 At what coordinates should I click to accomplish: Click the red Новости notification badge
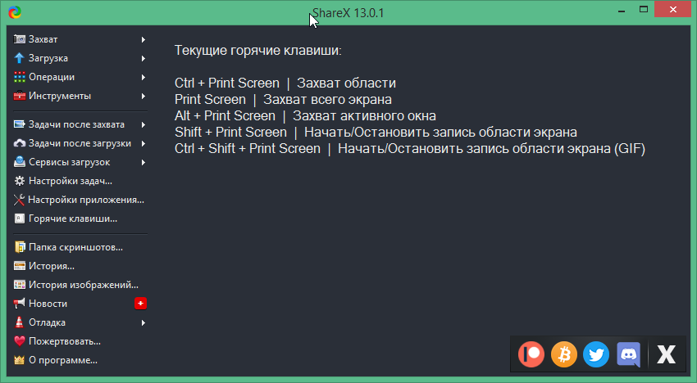140,304
